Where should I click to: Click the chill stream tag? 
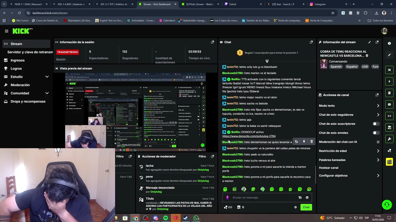[365, 67]
